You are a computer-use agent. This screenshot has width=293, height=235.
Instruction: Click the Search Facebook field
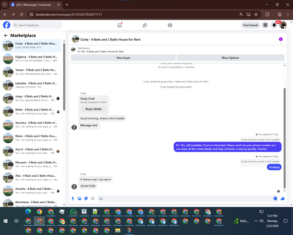pos(38,25)
